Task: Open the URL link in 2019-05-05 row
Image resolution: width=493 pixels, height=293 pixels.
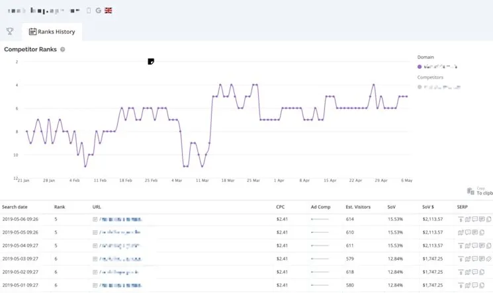Action: coord(120,232)
